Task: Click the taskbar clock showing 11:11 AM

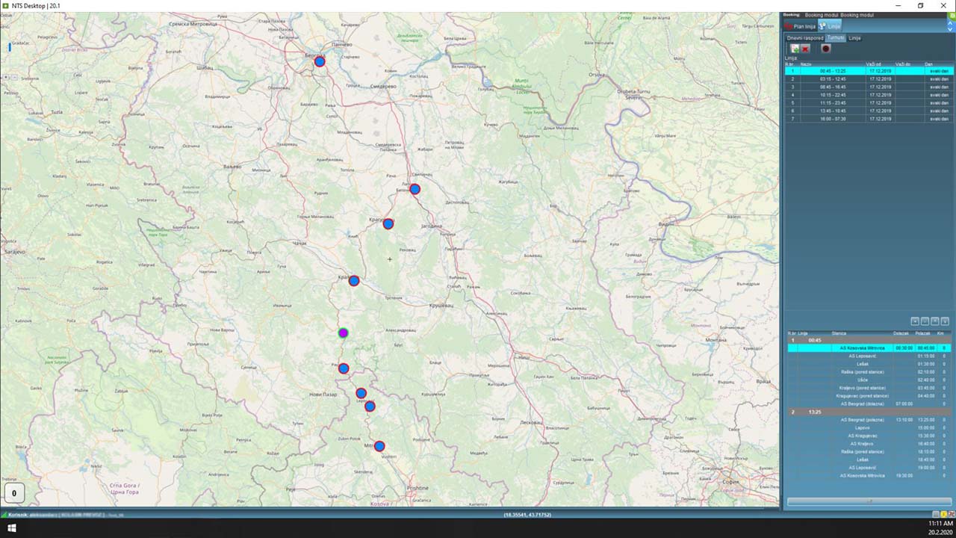Action: coord(938,524)
